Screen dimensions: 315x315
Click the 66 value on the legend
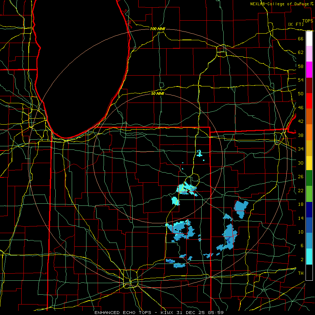click(301, 39)
